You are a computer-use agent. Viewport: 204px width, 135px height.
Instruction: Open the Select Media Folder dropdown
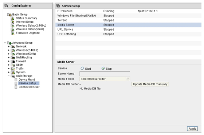(105, 79)
